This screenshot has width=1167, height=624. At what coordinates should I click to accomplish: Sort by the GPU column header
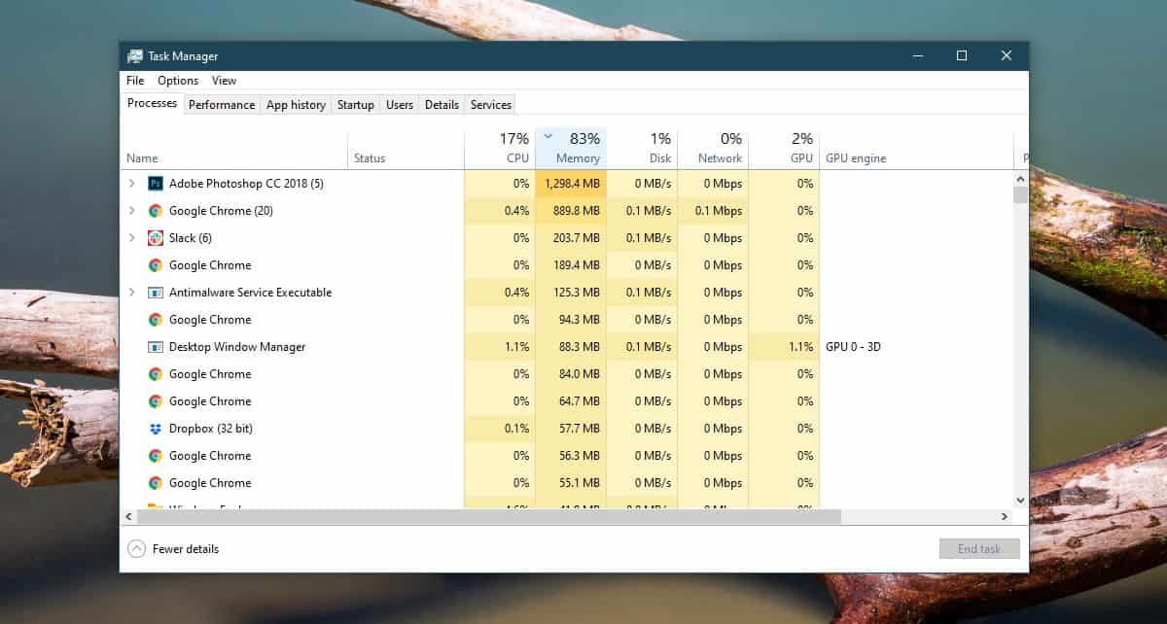point(784,149)
